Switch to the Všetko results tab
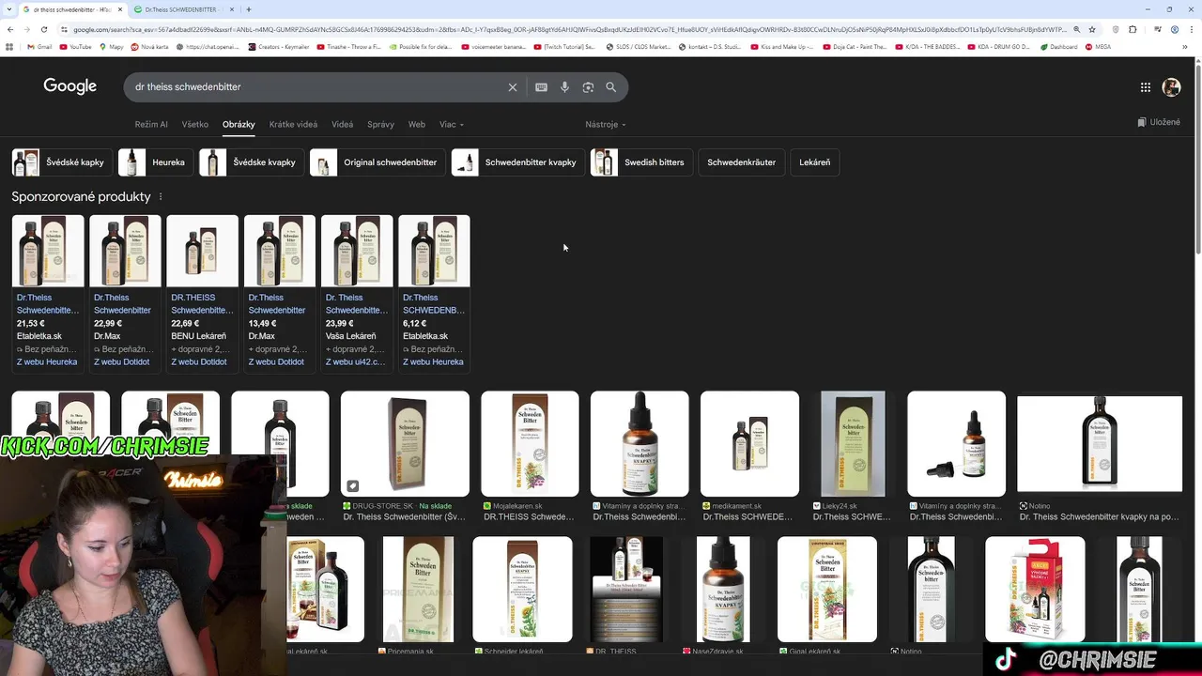The width and height of the screenshot is (1202, 676). point(195,125)
